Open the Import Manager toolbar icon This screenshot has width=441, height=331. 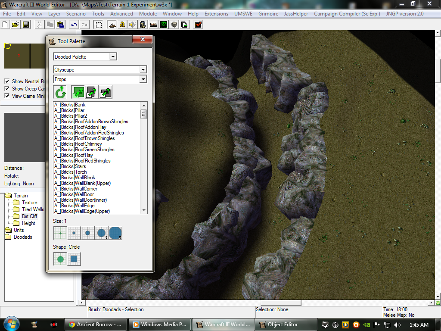coord(184,25)
